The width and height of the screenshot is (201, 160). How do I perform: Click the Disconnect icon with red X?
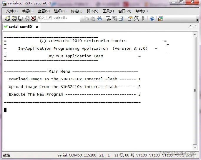click(x=34, y=19)
